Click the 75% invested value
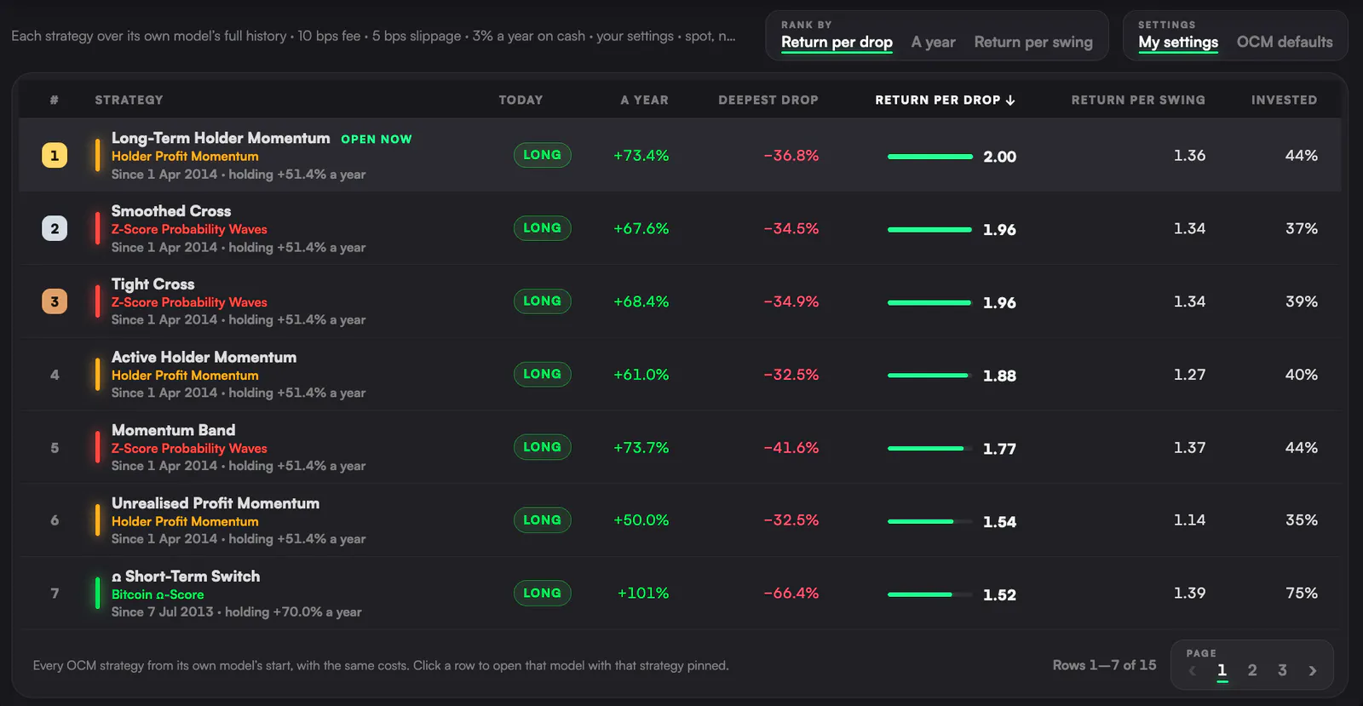The image size is (1363, 706). click(x=1302, y=593)
